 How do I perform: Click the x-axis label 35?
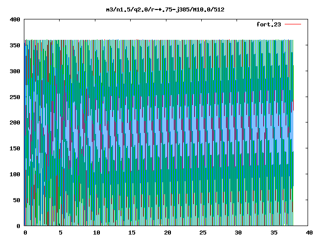tap(274, 233)
